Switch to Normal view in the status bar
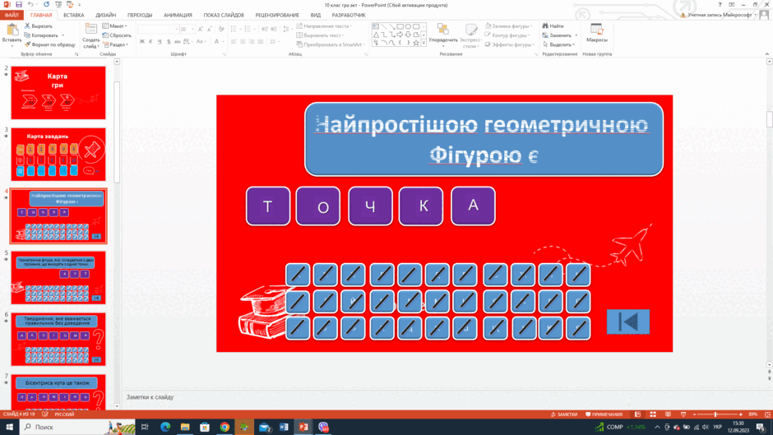Image resolution: width=773 pixels, height=435 pixels. [x=638, y=414]
